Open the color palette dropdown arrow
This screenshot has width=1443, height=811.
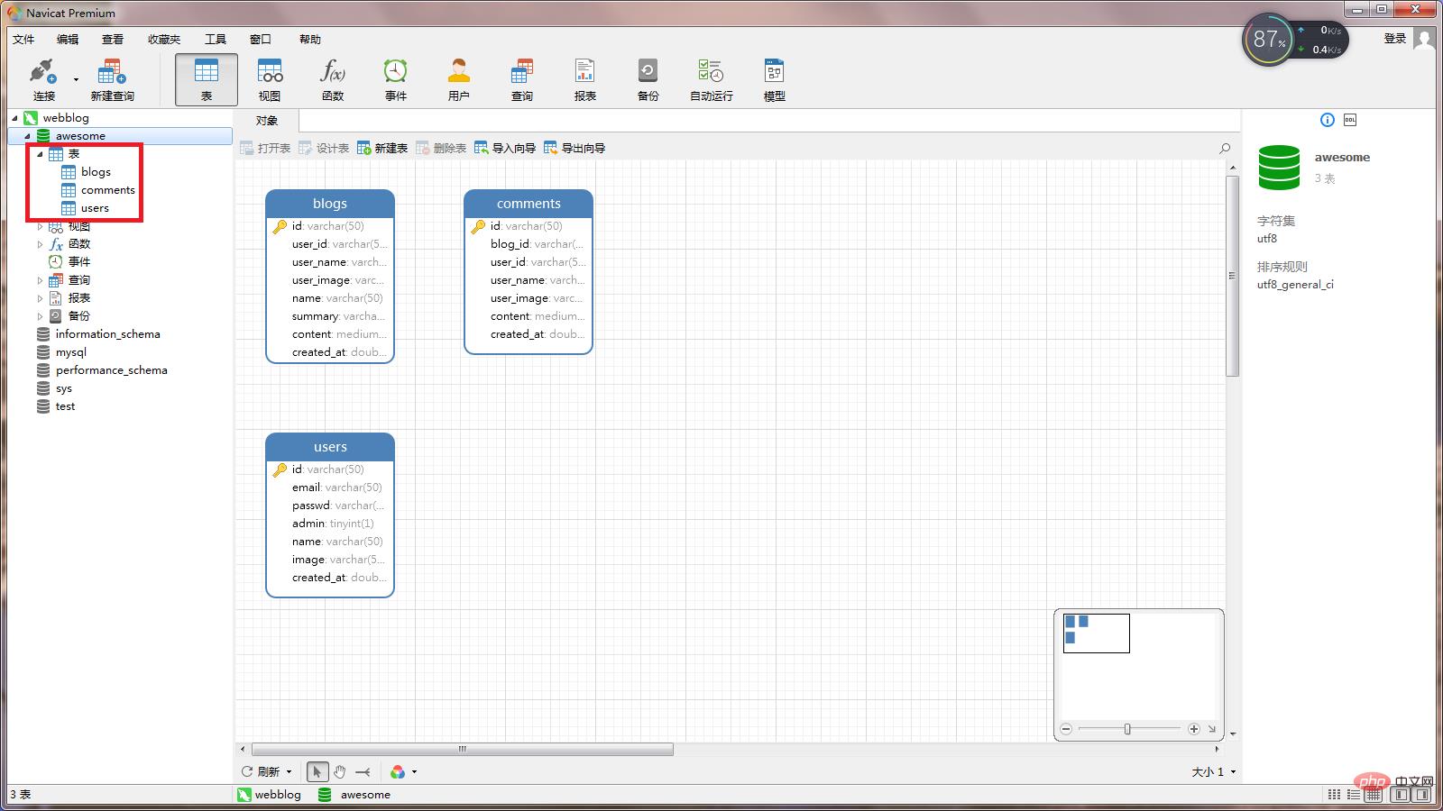point(414,772)
